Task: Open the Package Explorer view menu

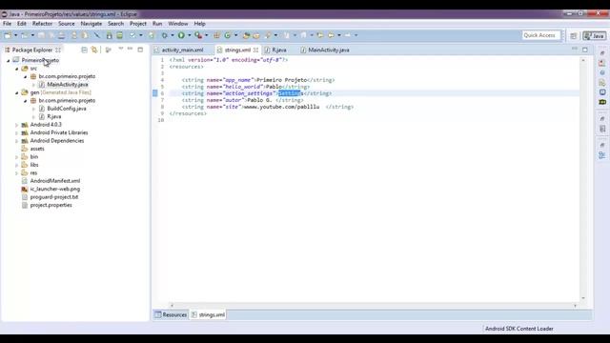Action: click(121, 49)
